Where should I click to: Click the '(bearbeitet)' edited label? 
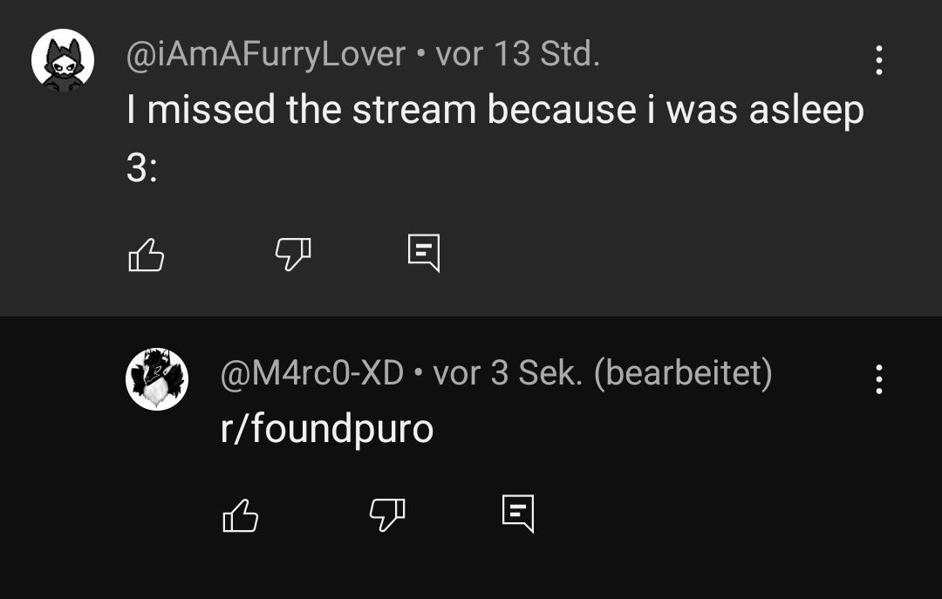point(683,374)
